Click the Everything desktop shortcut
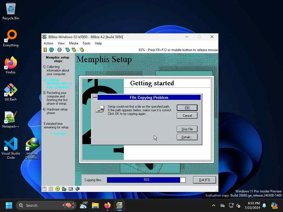Screen dimensions: 283x212 click(x=11, y=38)
